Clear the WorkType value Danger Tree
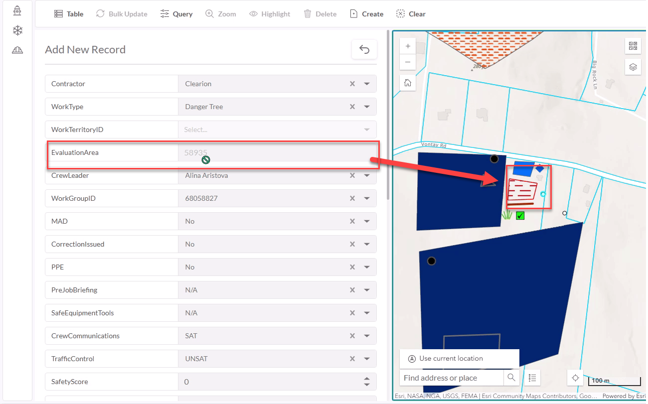Viewport: 648px width, 404px height. click(352, 107)
